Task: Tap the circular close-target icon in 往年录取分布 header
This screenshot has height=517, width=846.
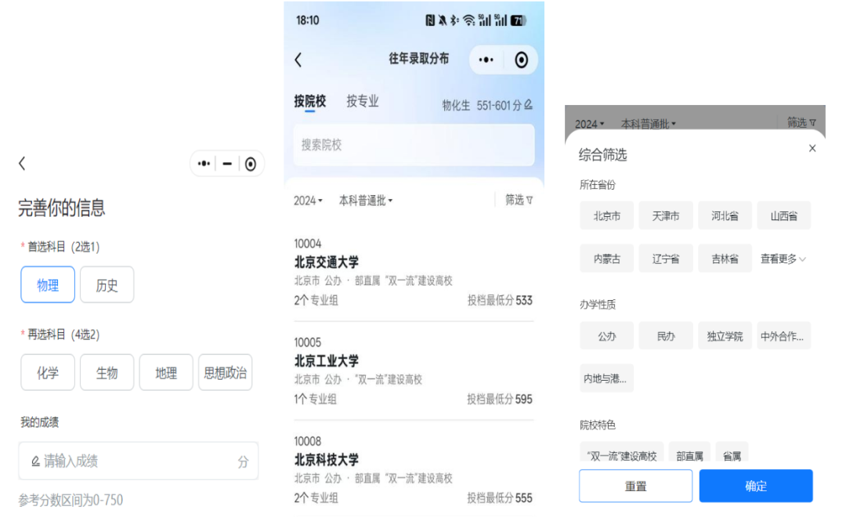Action: click(x=521, y=60)
